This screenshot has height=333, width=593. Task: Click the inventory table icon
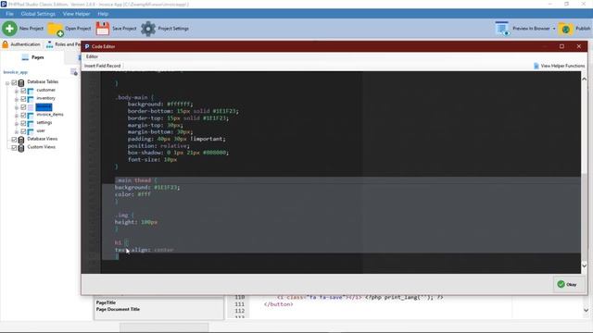point(31,99)
